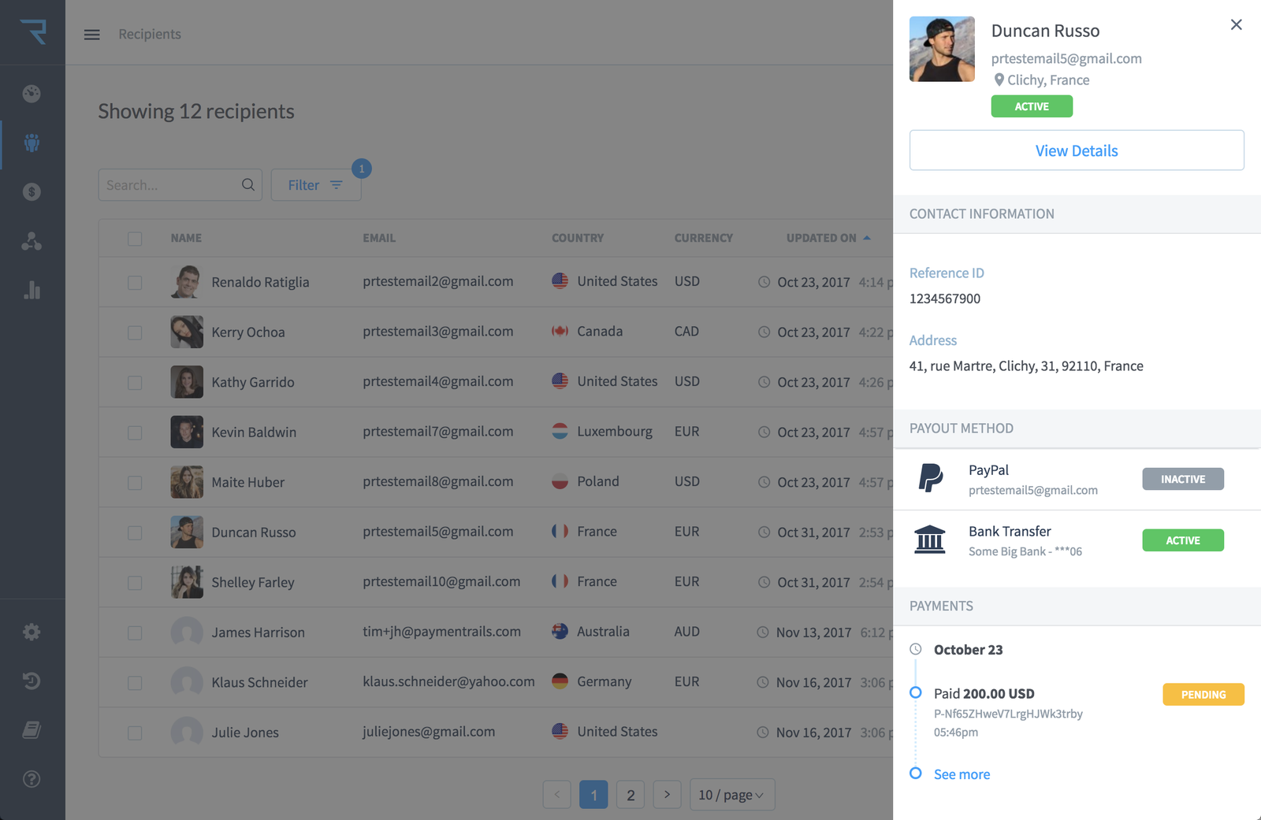Click the Payment Rails logo at top left

(x=32, y=32)
